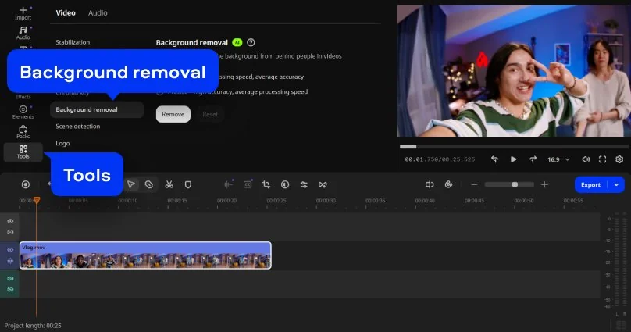Expand the Export options arrow

point(618,184)
